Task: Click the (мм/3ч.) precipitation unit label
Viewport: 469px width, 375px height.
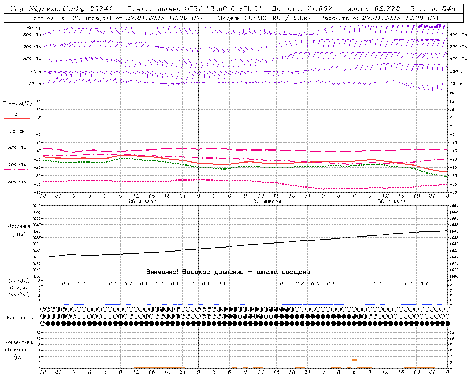Action: point(19,281)
